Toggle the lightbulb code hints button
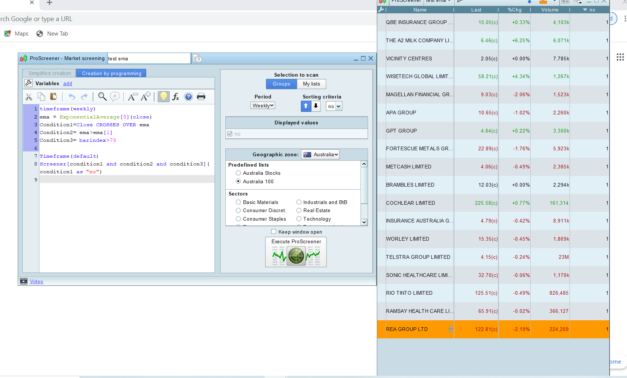Viewport: 627px width, 378px height. coord(163,97)
